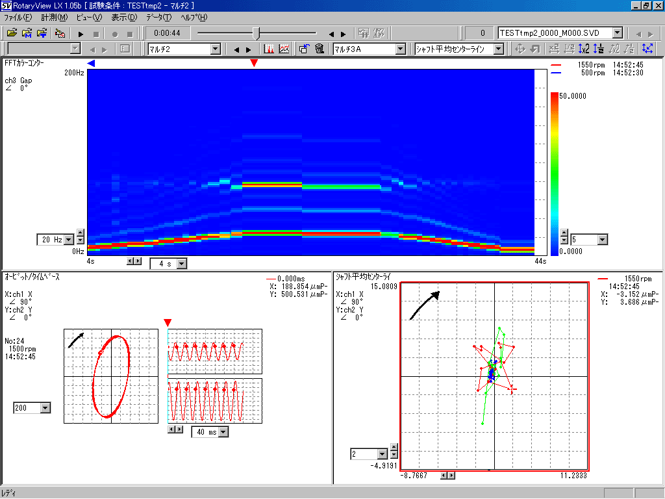Click the copy window icon with blue arrow
The image size is (665, 499).
(304, 49)
